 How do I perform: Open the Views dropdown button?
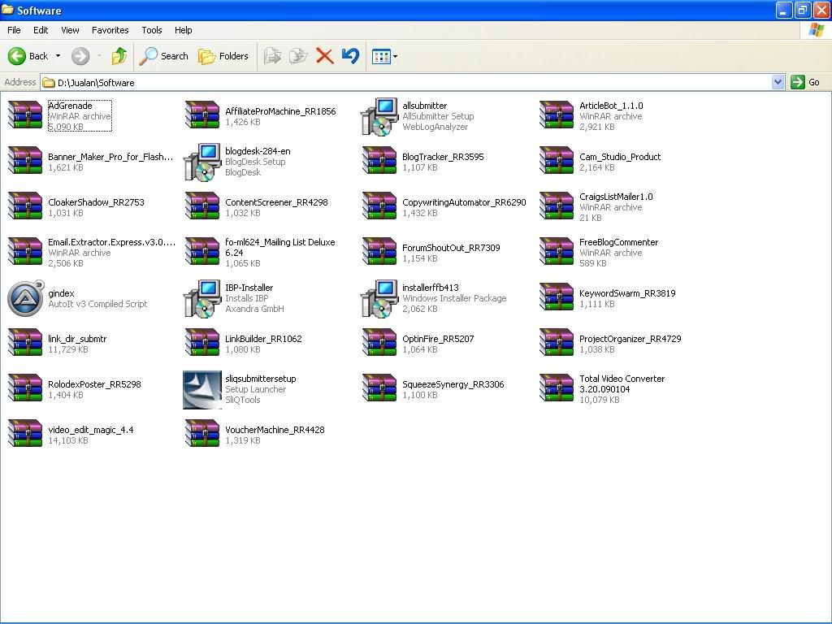(x=384, y=56)
